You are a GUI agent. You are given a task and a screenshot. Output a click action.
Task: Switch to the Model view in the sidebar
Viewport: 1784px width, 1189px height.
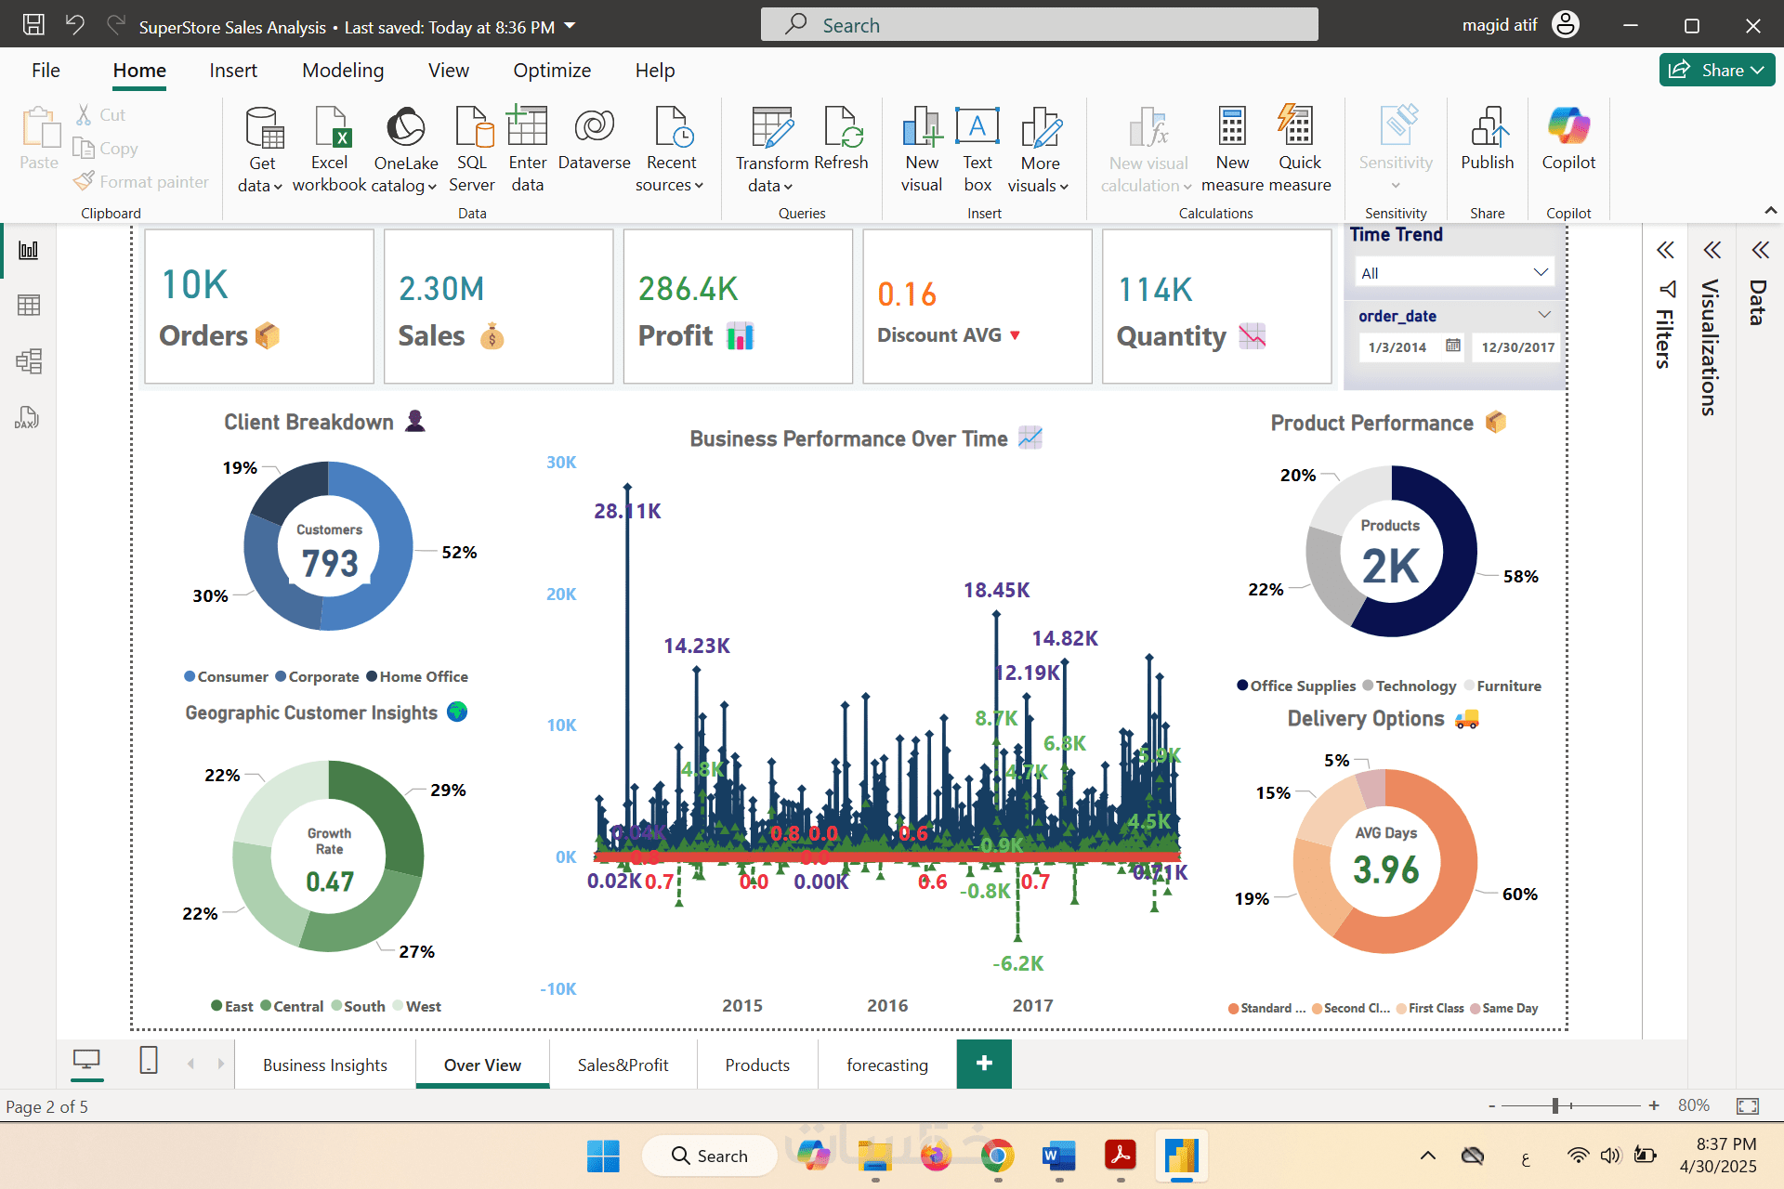[x=28, y=361]
